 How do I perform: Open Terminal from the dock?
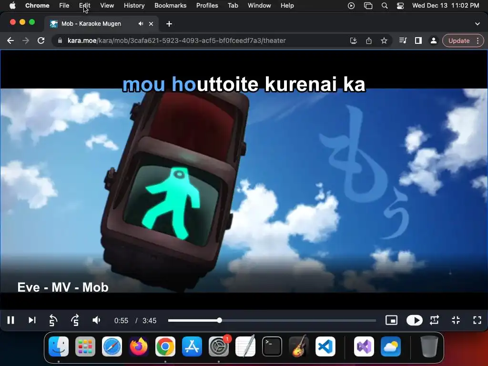[272, 346]
